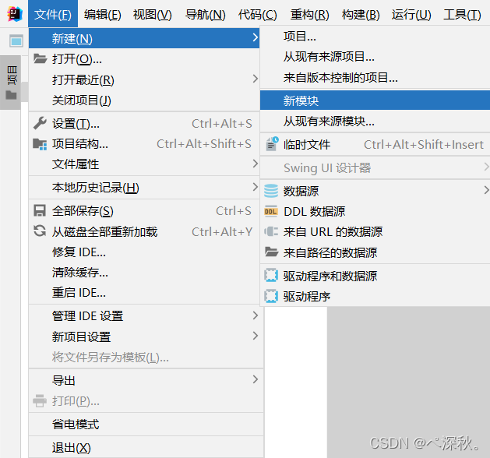Expand the 本地历史记录(H) submenu arrow

tap(255, 187)
